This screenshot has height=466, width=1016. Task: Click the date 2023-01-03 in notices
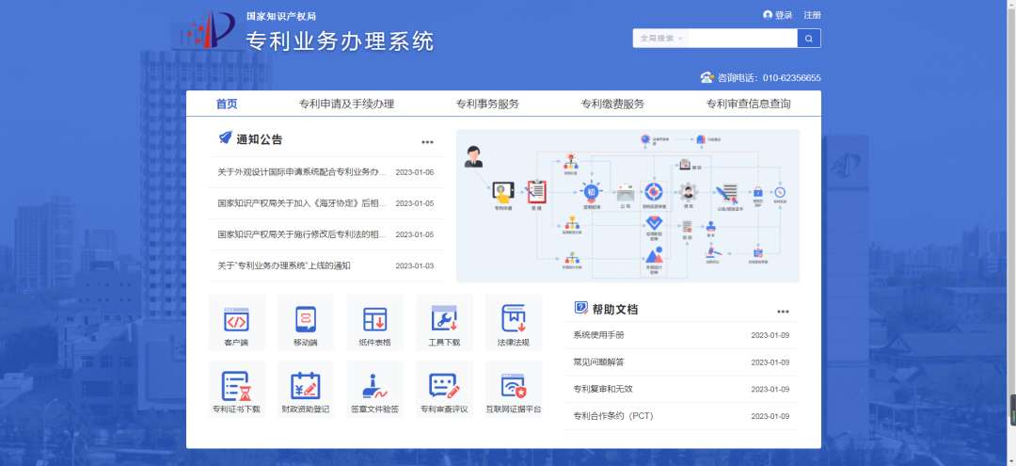click(x=415, y=265)
